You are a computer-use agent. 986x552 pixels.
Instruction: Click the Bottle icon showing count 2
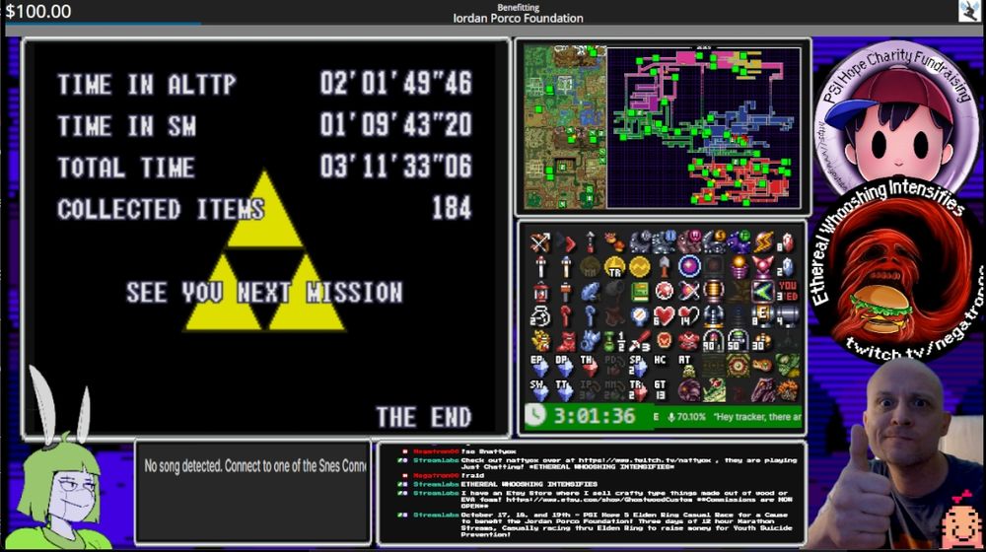[540, 316]
